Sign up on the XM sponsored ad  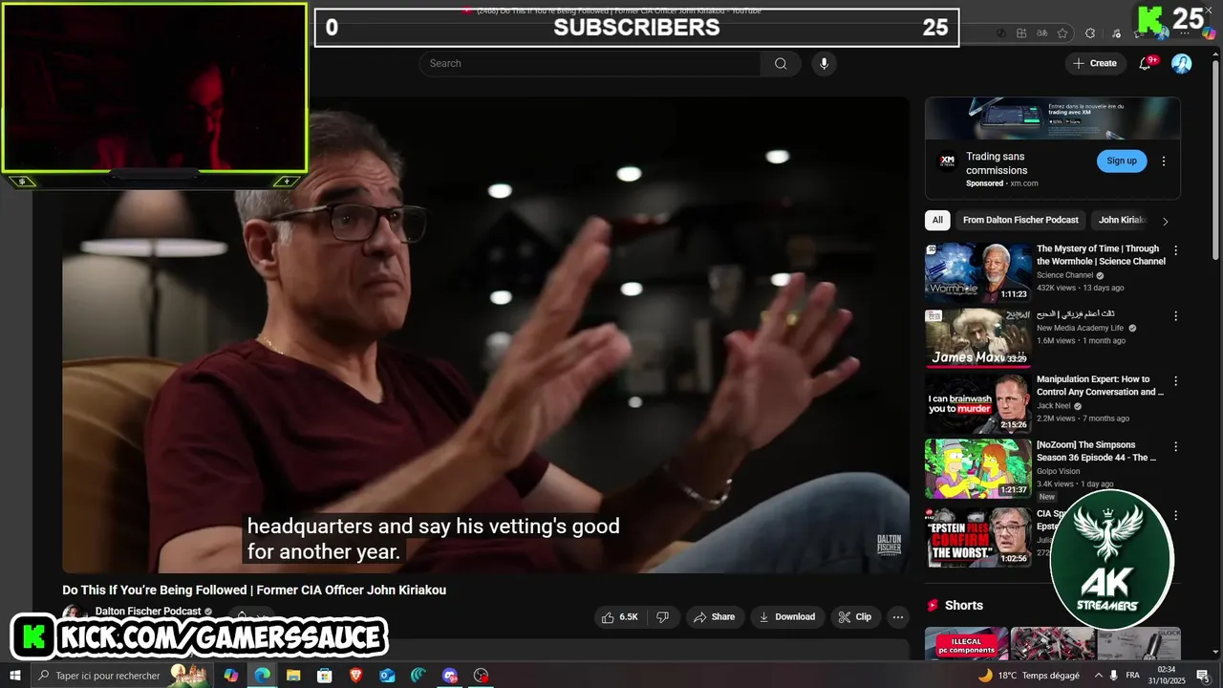[x=1122, y=161]
